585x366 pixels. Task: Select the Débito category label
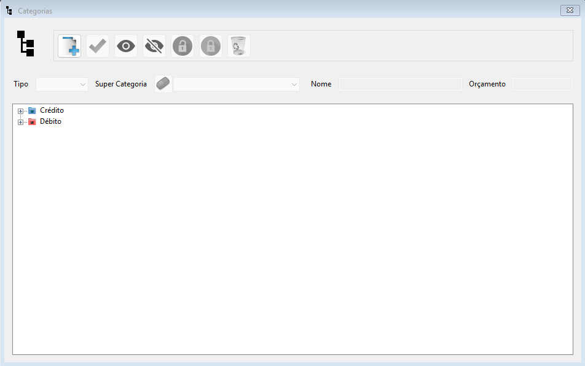tap(50, 122)
